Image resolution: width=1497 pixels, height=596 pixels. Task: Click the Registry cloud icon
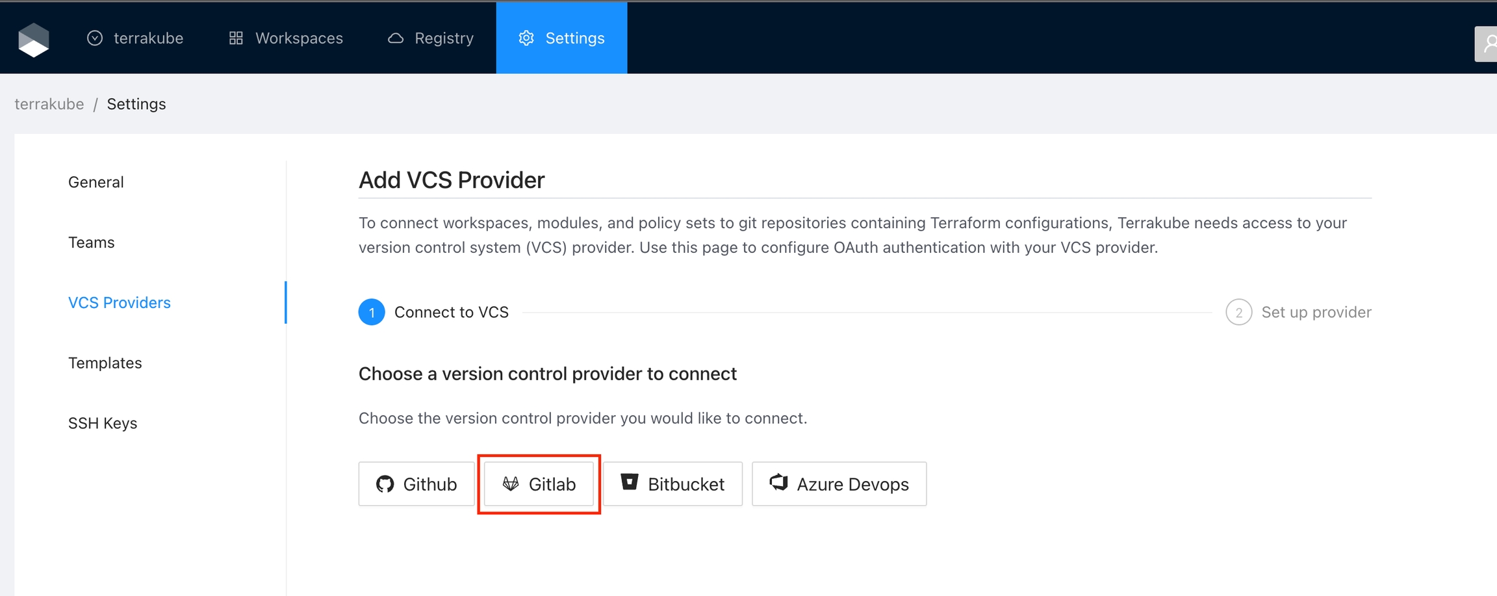coord(396,38)
